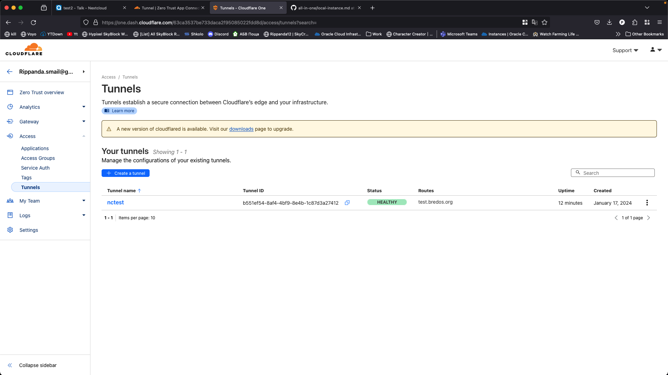Expand the Analytics sidebar section
Screen dimensions: 668x375
tap(84, 107)
